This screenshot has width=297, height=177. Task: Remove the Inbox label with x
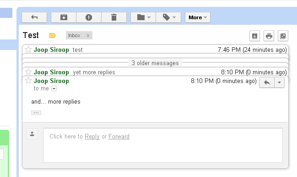[88, 36]
